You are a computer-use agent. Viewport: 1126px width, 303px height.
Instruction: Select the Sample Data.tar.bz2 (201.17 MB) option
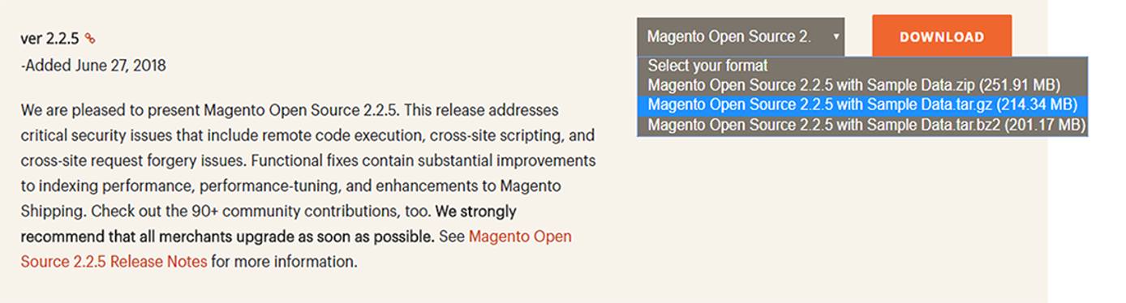[x=862, y=125]
